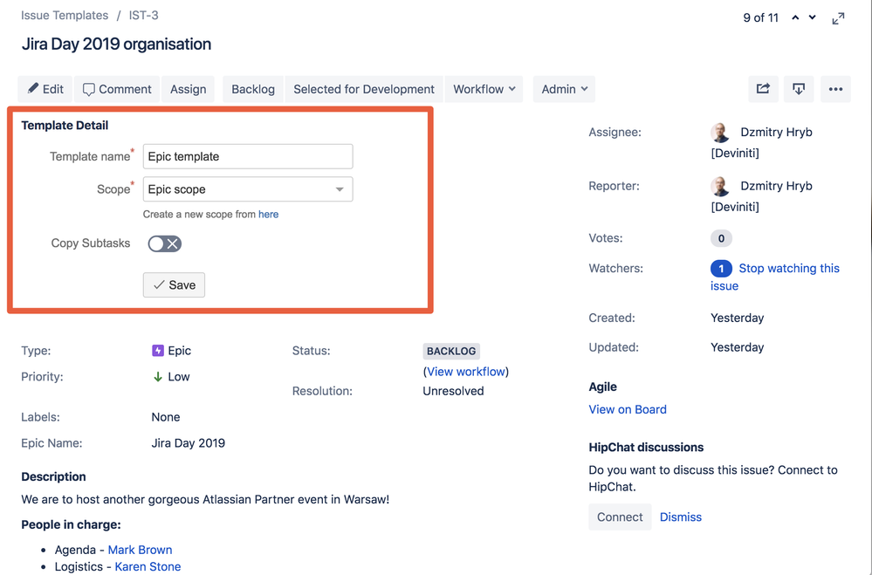Save the template details
Viewport: 872px width, 575px height.
[174, 284]
